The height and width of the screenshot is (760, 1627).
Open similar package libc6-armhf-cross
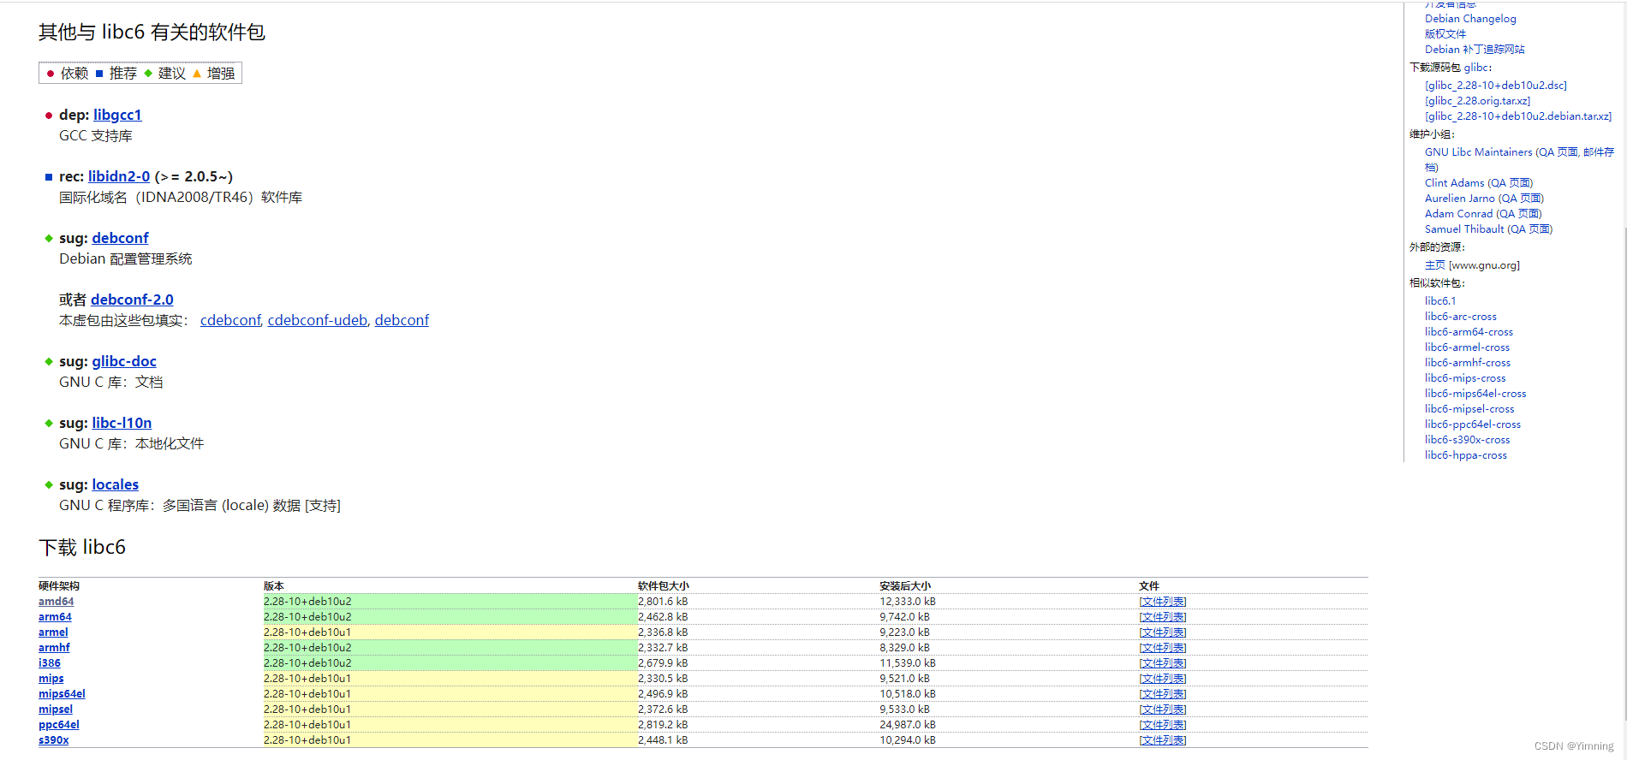tap(1468, 363)
